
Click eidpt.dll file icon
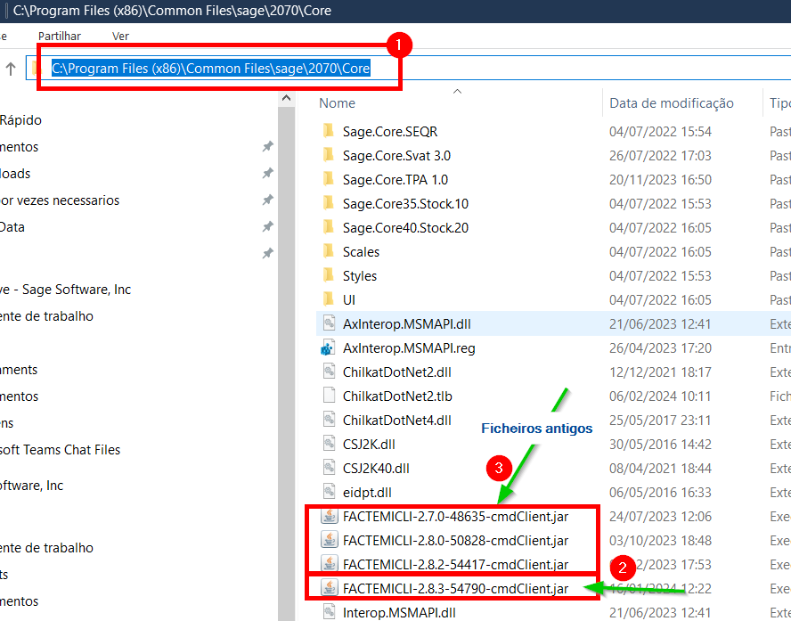[x=329, y=492]
